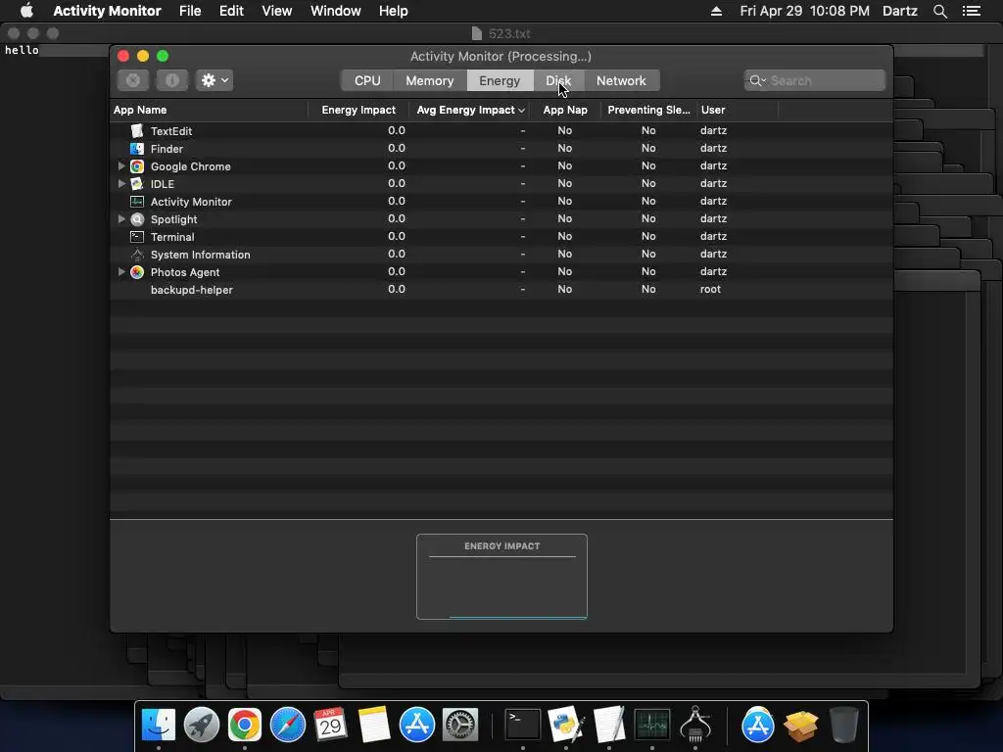Image resolution: width=1003 pixels, height=752 pixels.
Task: Click the Finder icon in process list
Action: coord(137,149)
